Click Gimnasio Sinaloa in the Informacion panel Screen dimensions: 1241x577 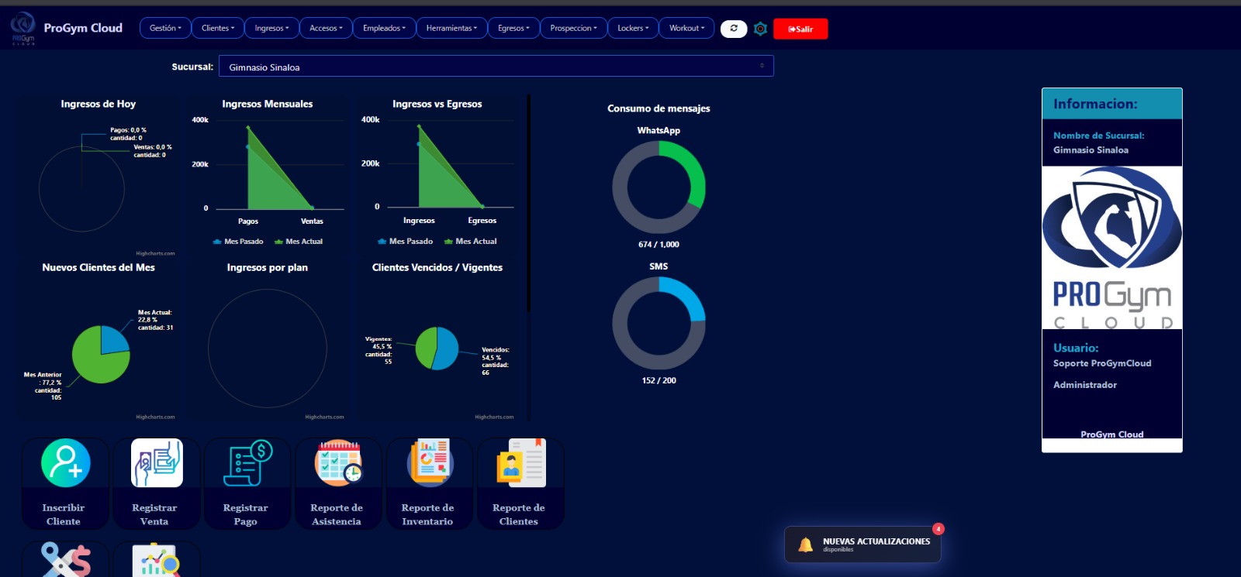pos(1091,150)
